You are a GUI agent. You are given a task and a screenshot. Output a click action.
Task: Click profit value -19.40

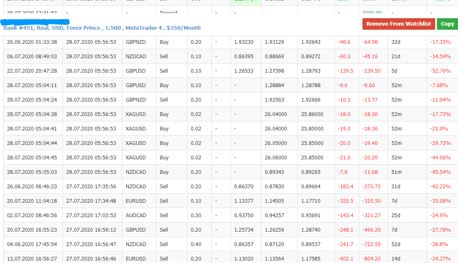click(370, 143)
